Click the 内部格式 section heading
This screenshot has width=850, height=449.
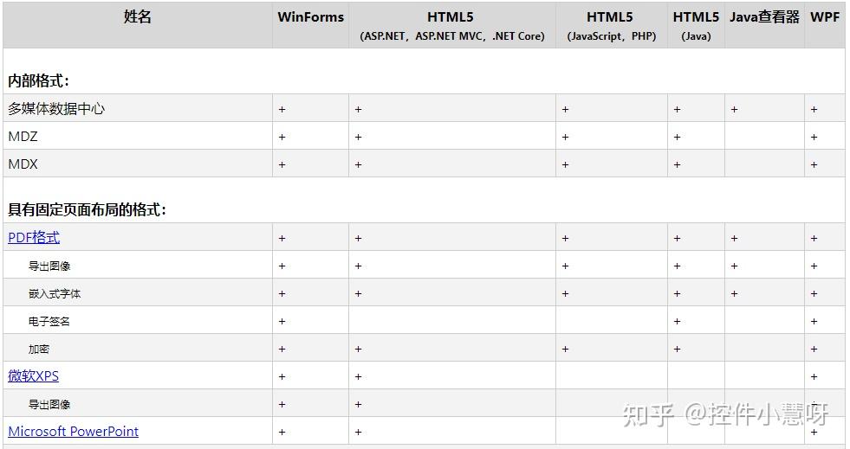click(x=39, y=81)
